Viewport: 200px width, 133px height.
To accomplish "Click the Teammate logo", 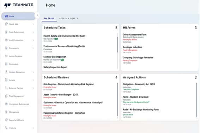I will [x=19, y=5].
